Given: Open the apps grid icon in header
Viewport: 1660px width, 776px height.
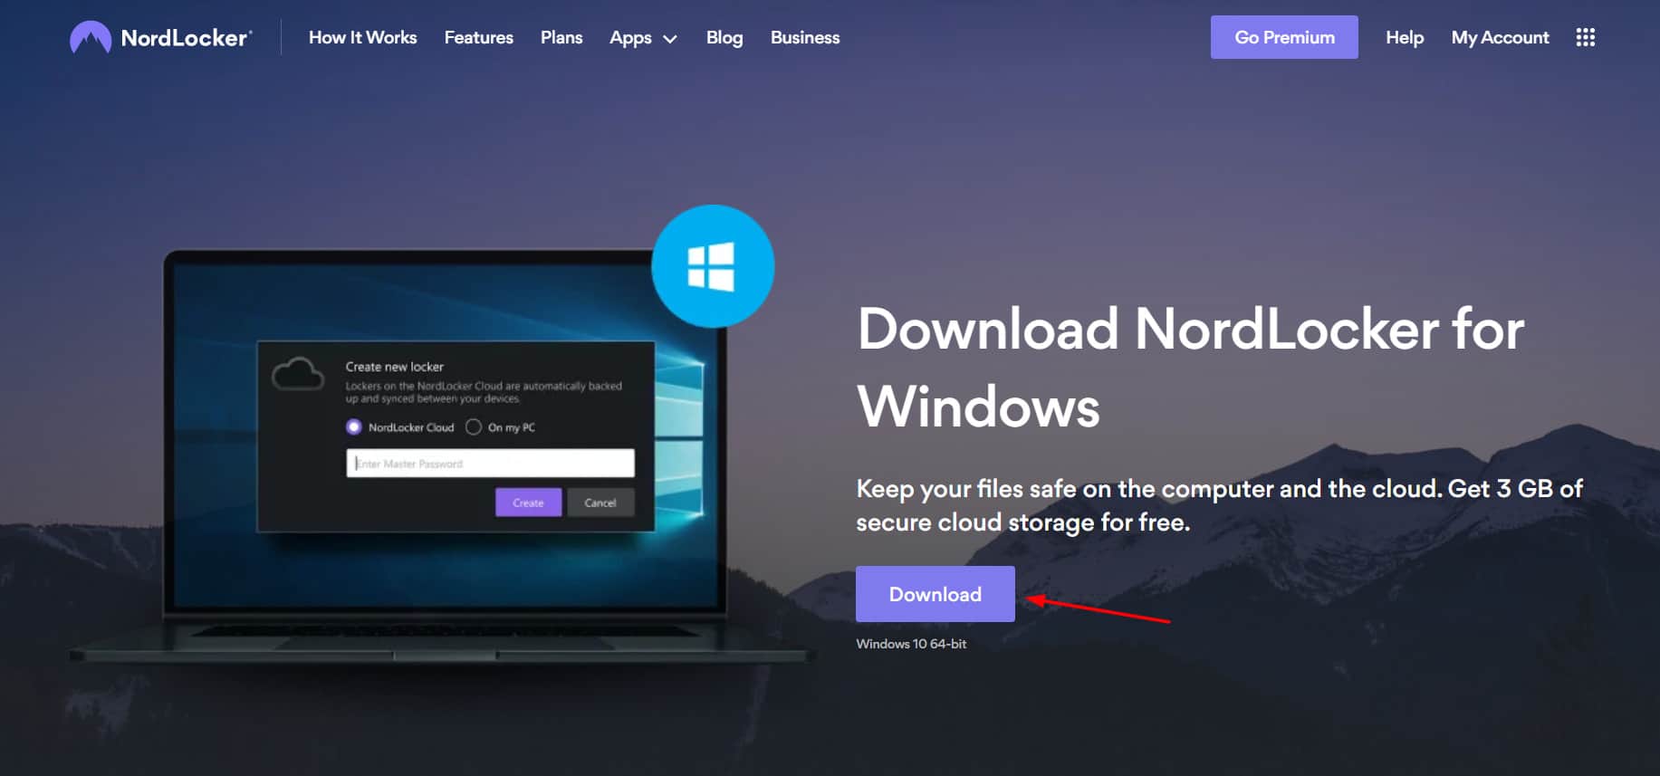Looking at the screenshot, I should click(1585, 37).
